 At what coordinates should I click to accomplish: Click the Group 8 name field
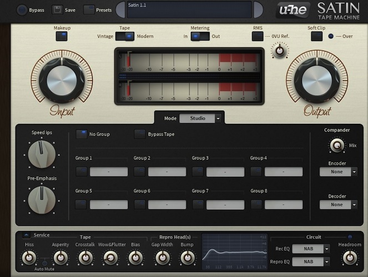pos(284,204)
